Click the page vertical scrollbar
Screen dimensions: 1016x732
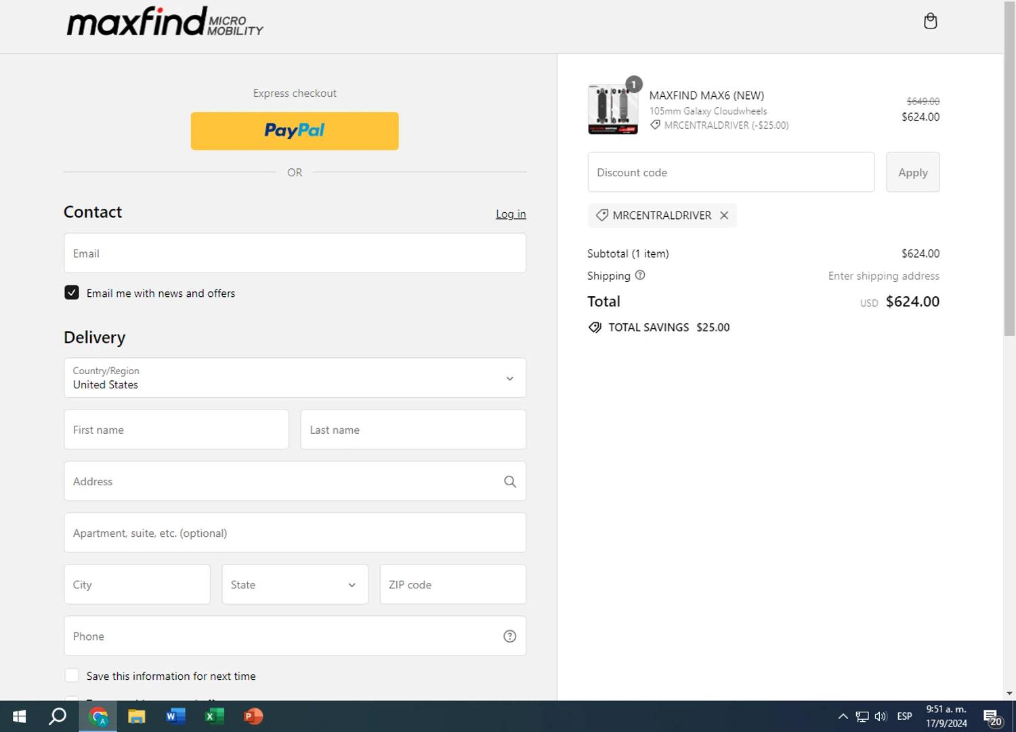[x=1009, y=203]
